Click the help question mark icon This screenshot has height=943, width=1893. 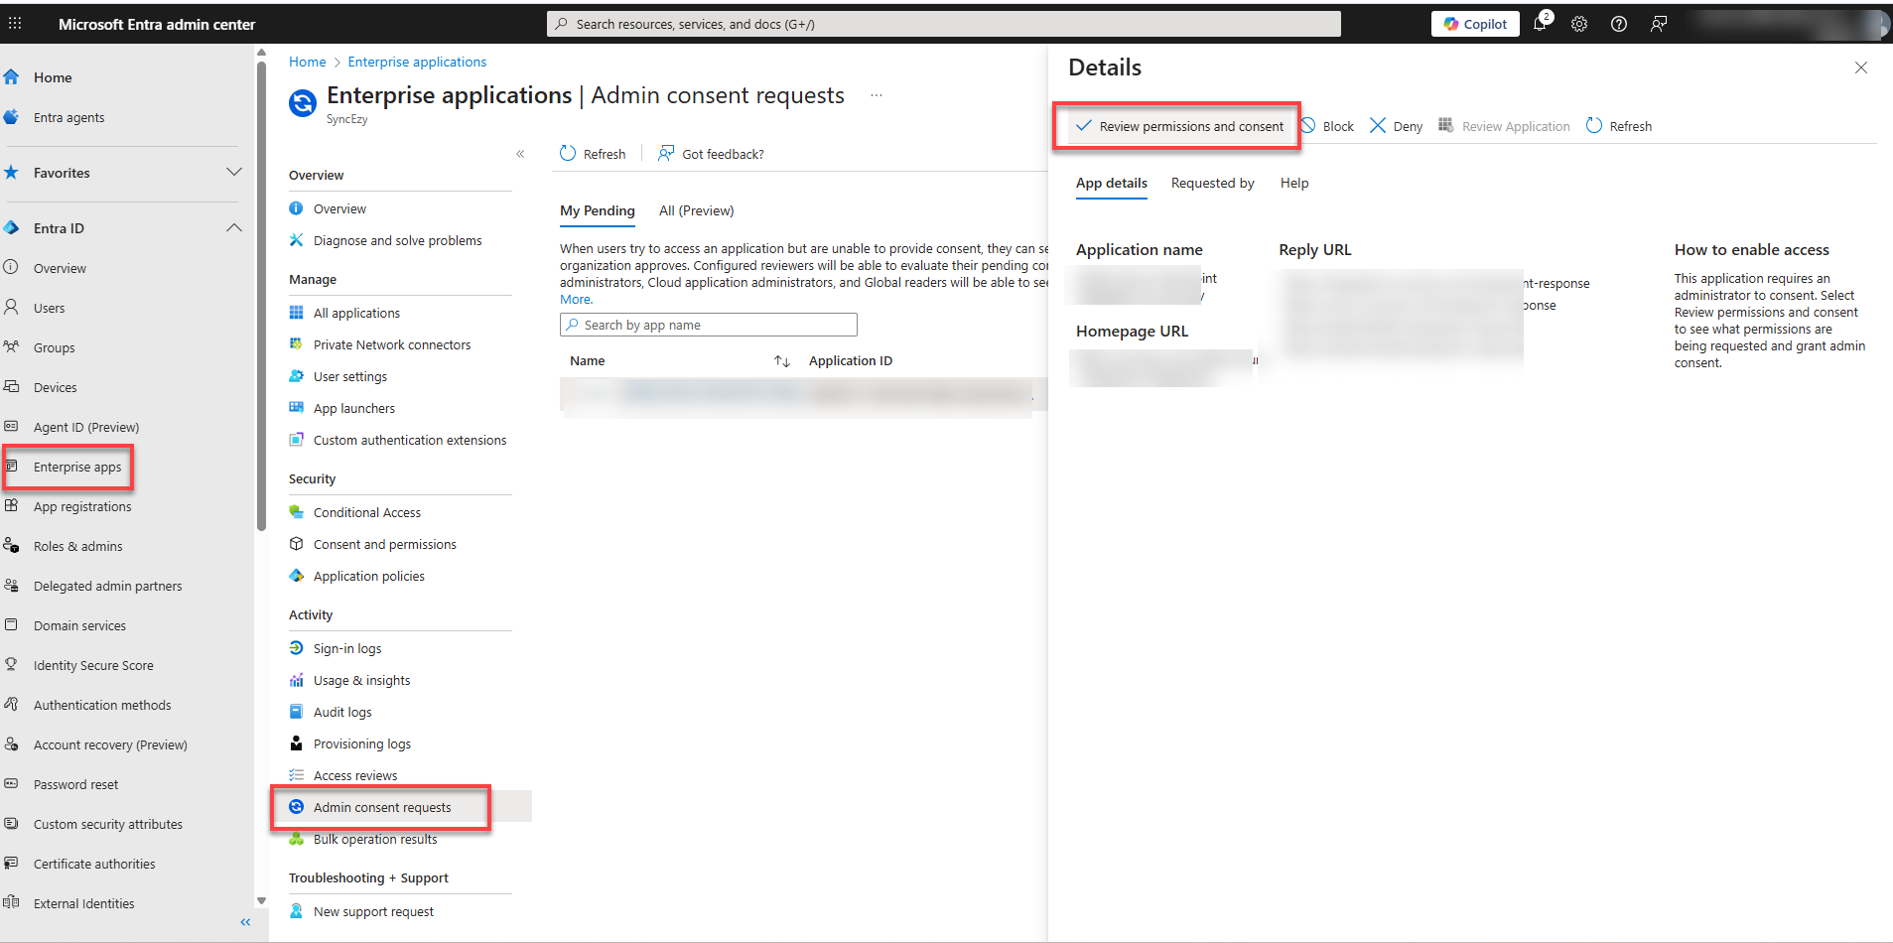1619,24
